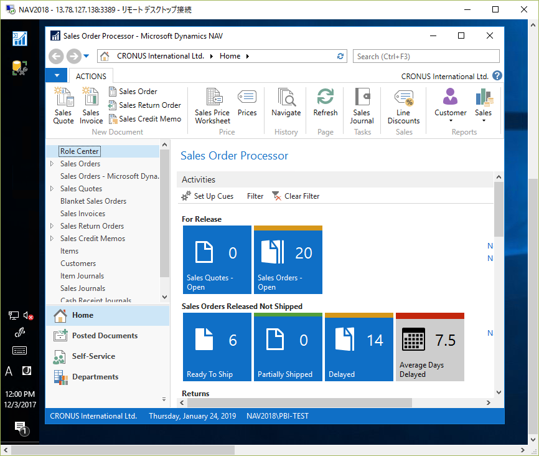
Task: Open Customers in navigation pane
Action: [x=78, y=264]
